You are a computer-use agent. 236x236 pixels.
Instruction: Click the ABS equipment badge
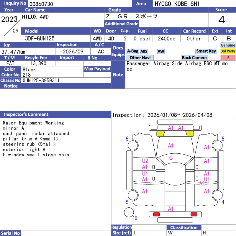[144, 51]
